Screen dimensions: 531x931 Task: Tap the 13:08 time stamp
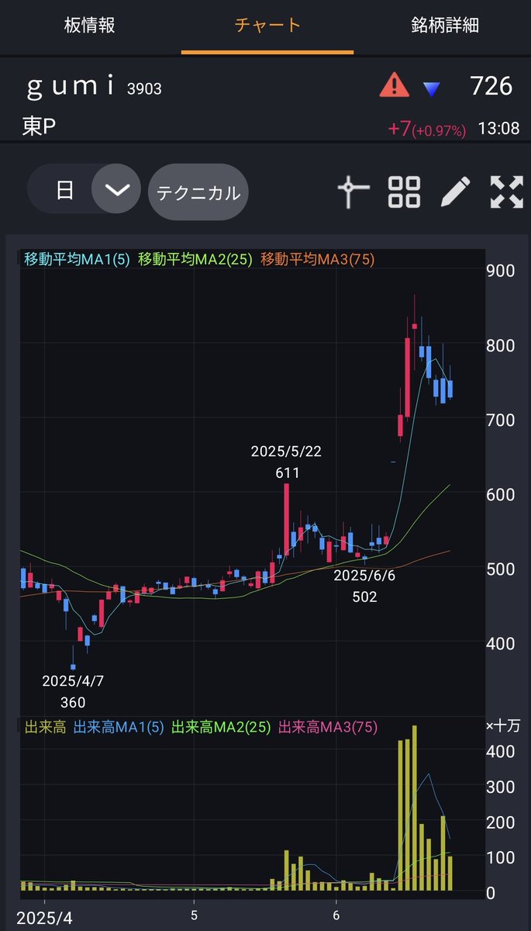[498, 129]
